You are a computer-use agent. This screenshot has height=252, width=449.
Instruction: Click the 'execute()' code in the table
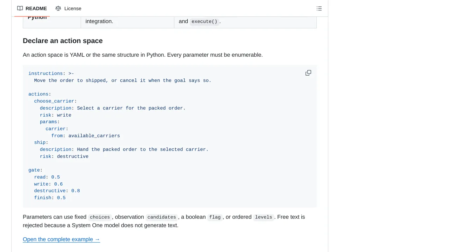pyautogui.click(x=205, y=21)
